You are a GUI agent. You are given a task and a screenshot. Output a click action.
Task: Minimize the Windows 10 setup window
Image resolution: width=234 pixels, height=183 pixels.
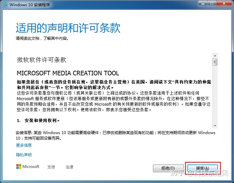click(x=203, y=4)
